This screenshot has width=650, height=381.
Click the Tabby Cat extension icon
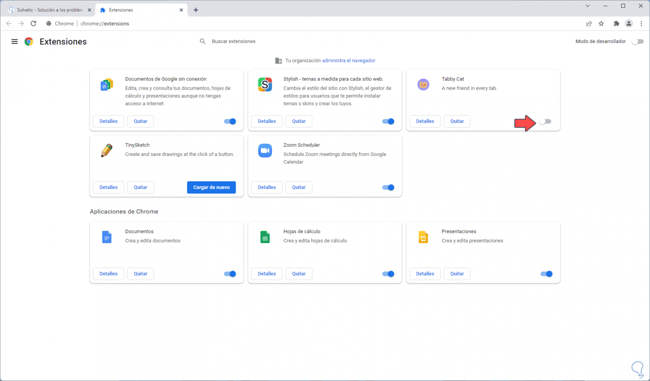[x=423, y=85]
